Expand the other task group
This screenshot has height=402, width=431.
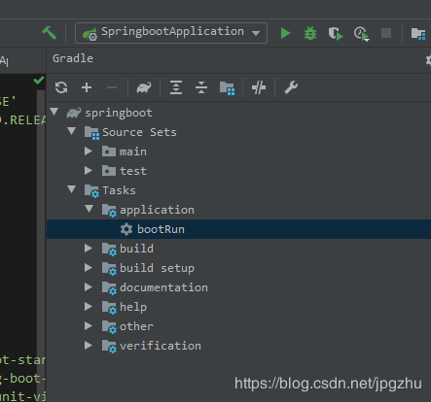coord(89,326)
